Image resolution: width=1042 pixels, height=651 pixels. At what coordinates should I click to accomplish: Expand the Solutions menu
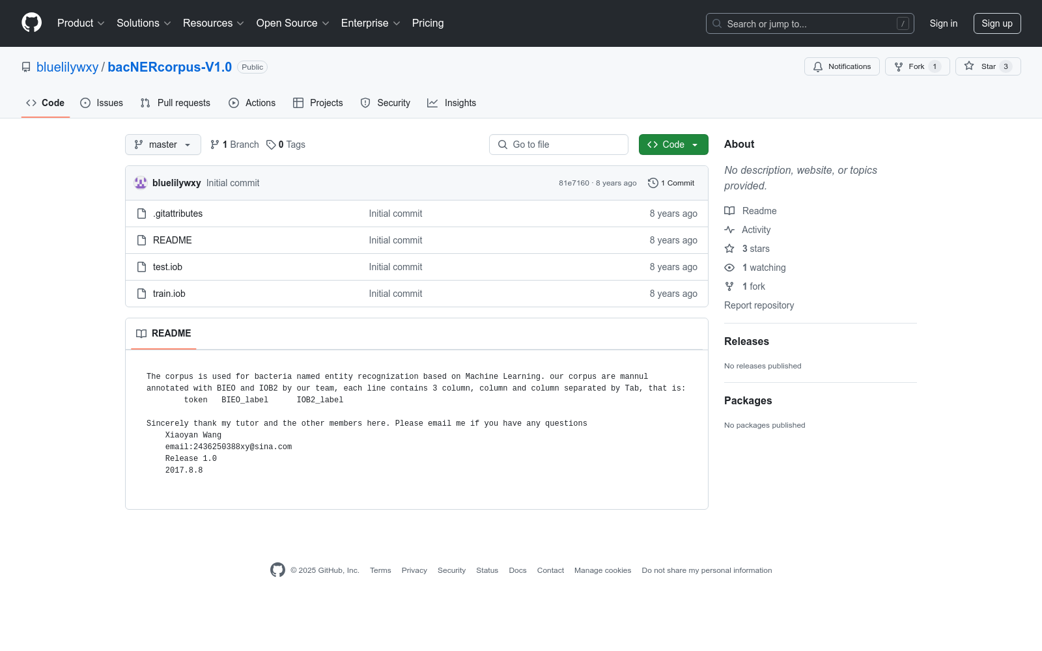(144, 23)
